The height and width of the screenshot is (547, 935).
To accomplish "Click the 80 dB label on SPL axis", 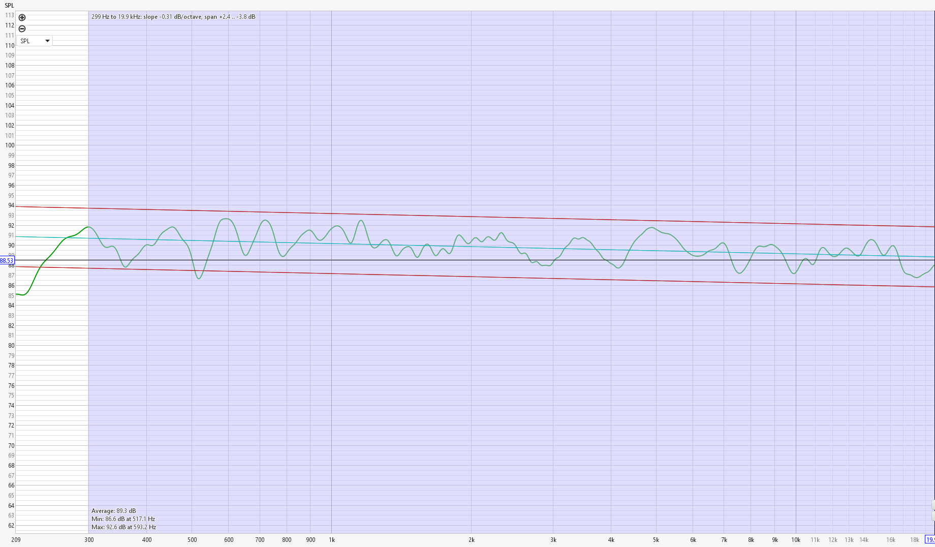I will [x=11, y=346].
